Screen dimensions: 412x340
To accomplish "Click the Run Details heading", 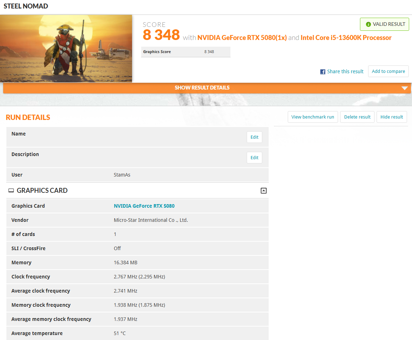I will 28,117.
